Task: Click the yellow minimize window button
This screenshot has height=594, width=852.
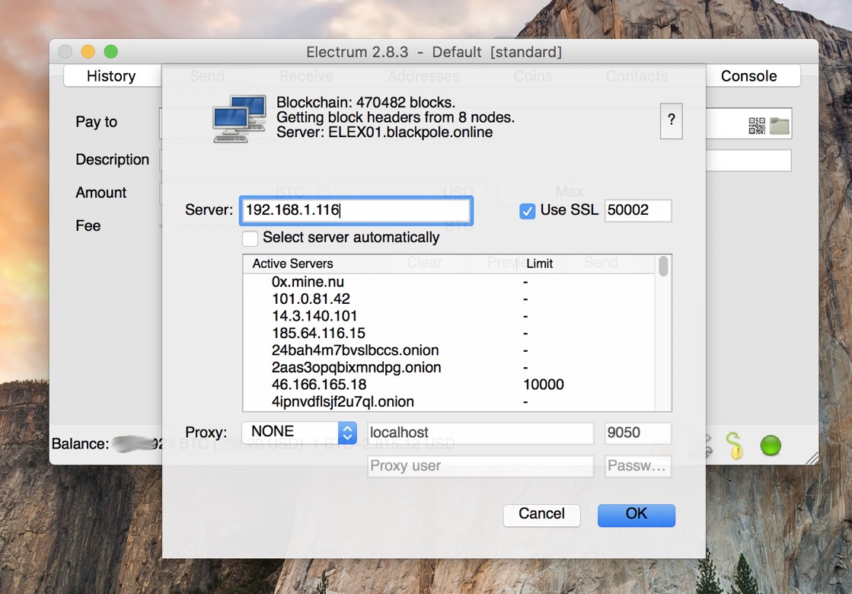Action: pos(88,52)
